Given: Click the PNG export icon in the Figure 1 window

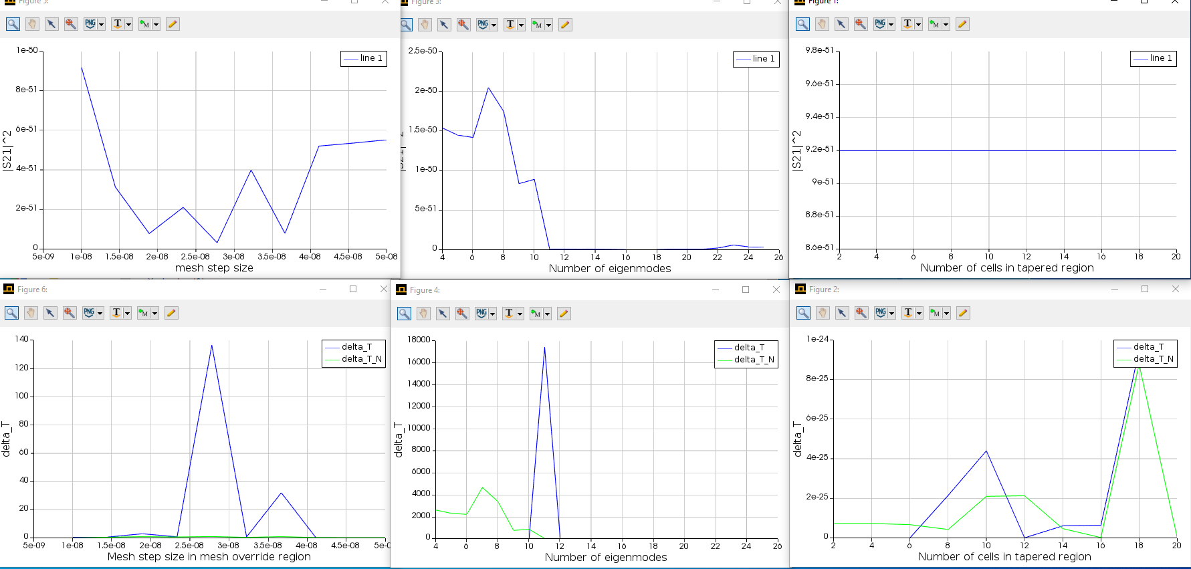Looking at the screenshot, I should click(x=880, y=24).
